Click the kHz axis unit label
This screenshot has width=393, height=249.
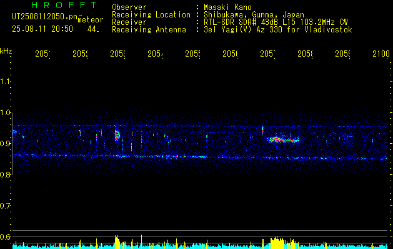(6, 51)
